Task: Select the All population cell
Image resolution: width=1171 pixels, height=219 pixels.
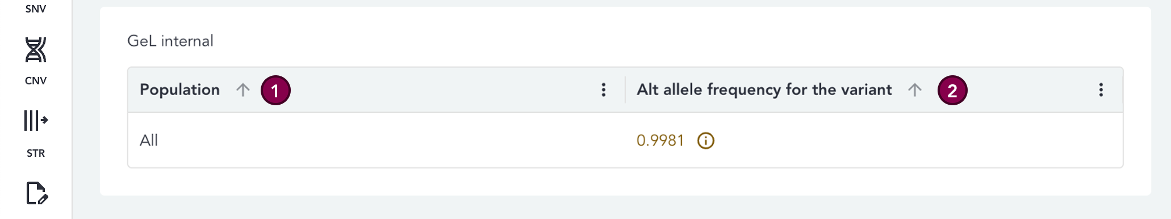Action: (x=149, y=140)
